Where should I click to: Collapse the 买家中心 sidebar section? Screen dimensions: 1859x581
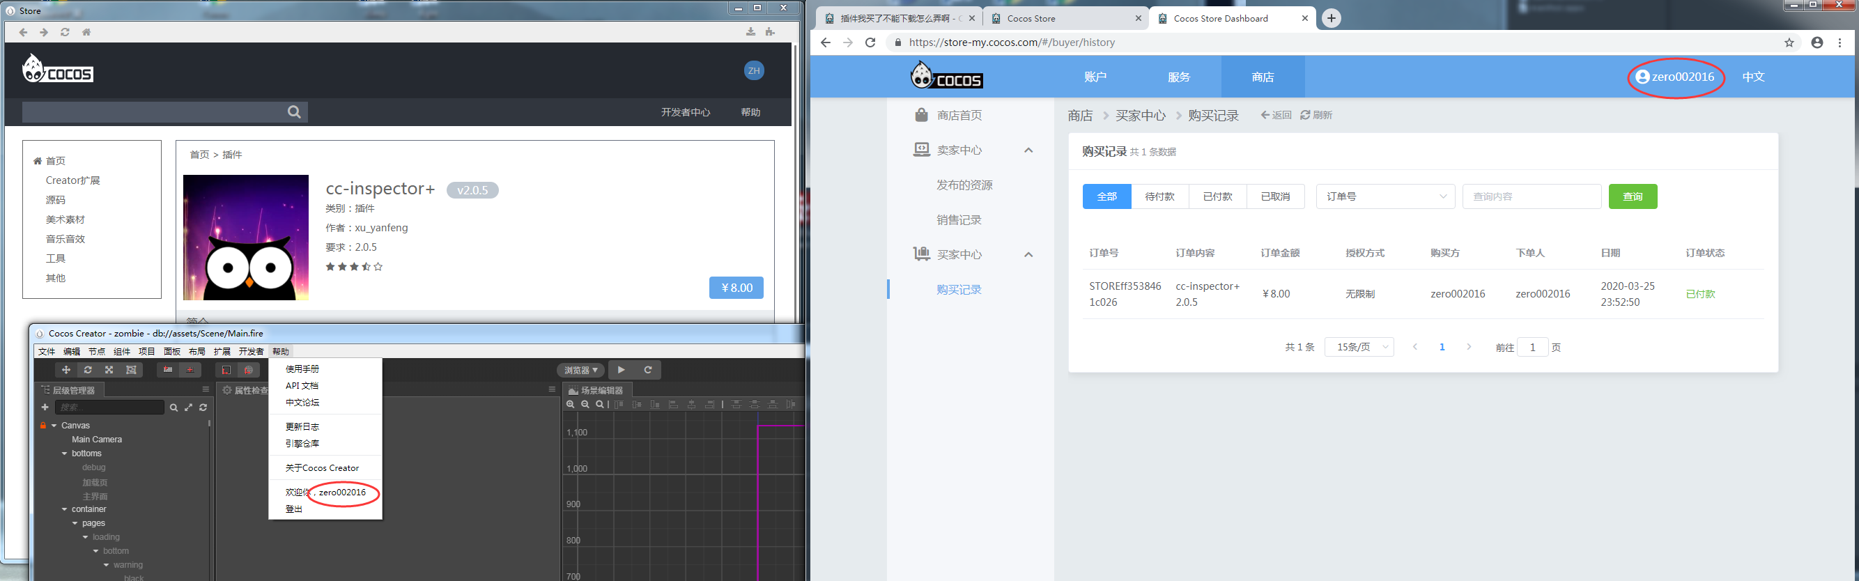pyautogui.click(x=1028, y=254)
